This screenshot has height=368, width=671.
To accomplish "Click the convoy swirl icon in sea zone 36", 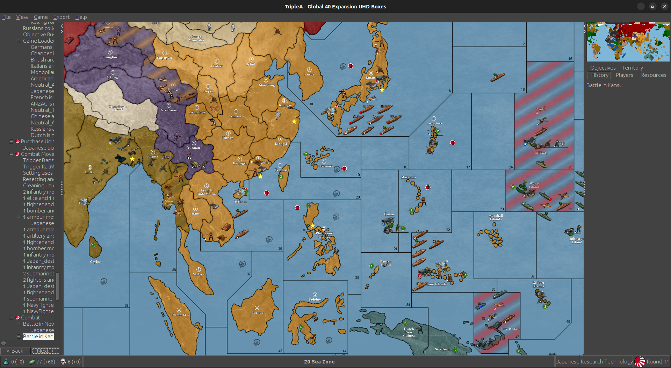I will (x=269, y=239).
